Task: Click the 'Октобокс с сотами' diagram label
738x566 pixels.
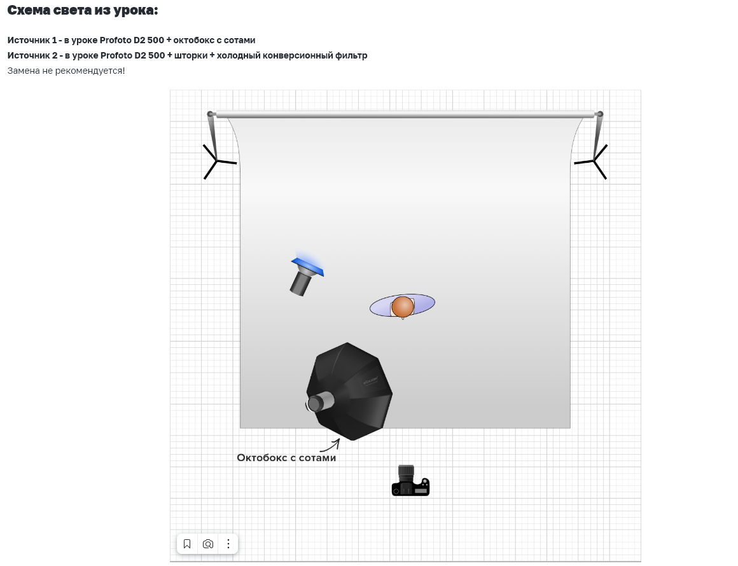Action: coord(286,458)
